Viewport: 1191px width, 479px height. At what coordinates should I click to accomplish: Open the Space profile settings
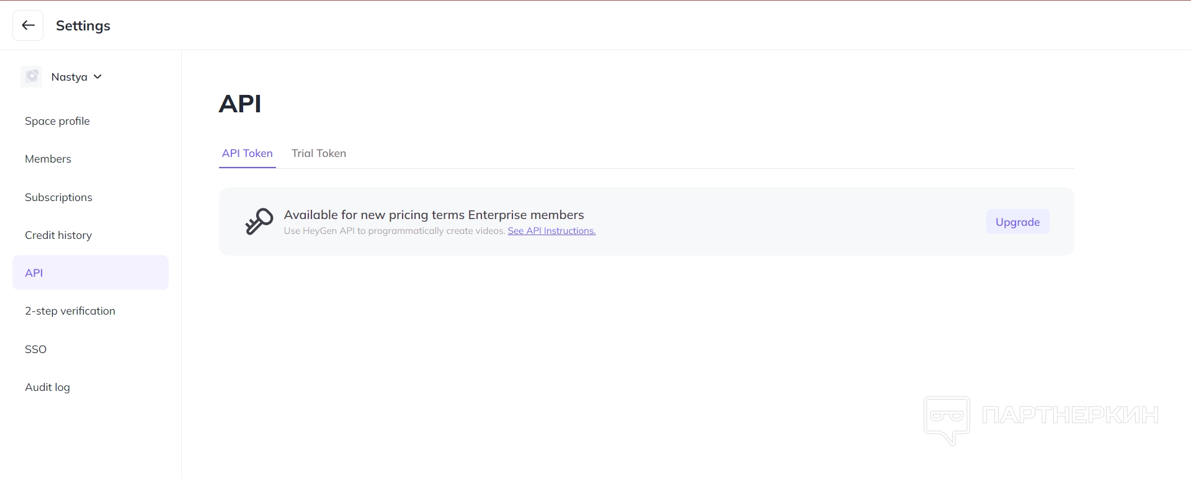point(57,121)
